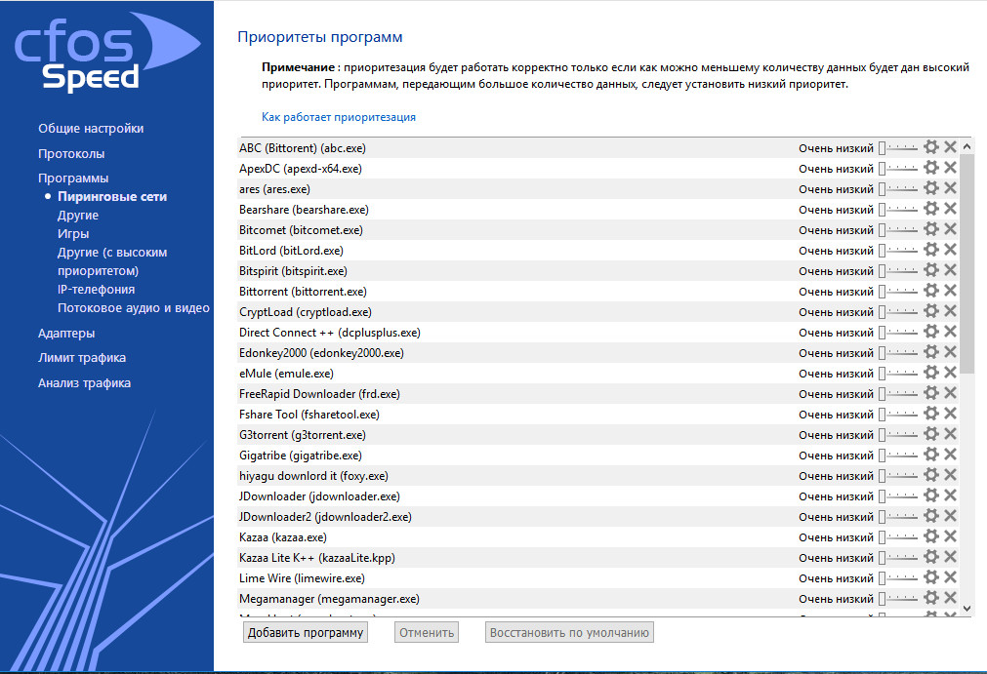Screen dimensions: 987x674
Task: Open Программы section
Action: (x=73, y=178)
